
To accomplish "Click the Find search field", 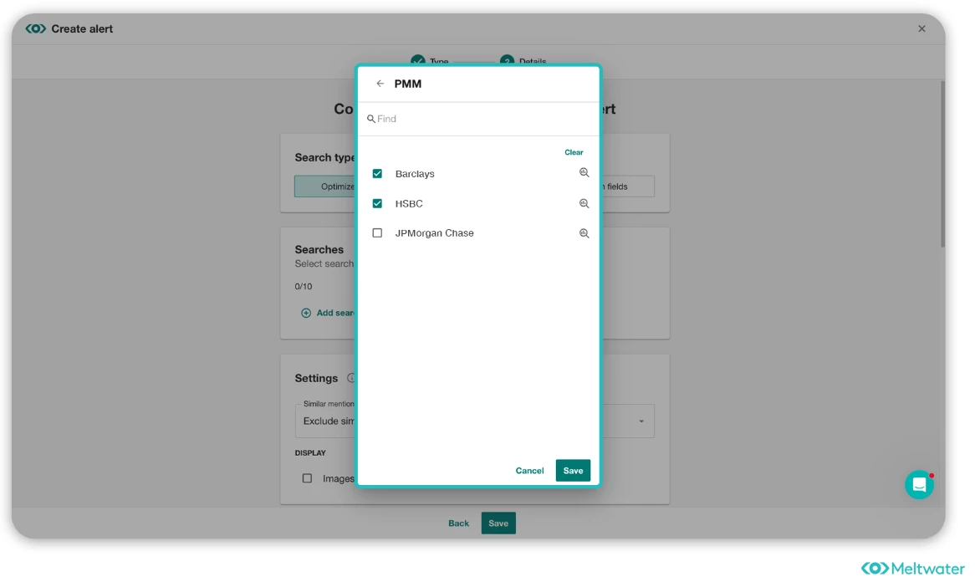I will click(479, 119).
